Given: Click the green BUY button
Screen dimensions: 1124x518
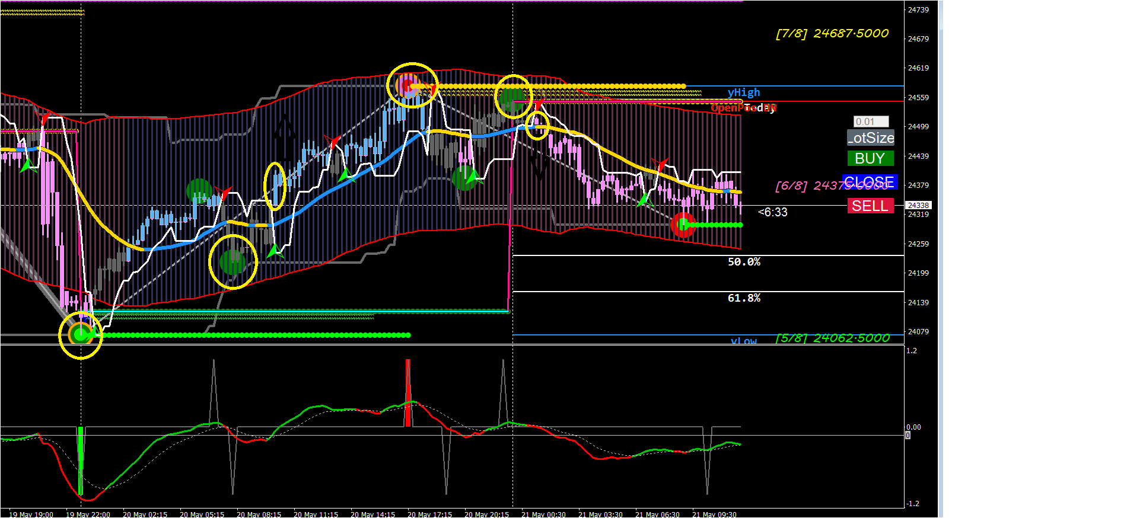Looking at the screenshot, I should [870, 158].
